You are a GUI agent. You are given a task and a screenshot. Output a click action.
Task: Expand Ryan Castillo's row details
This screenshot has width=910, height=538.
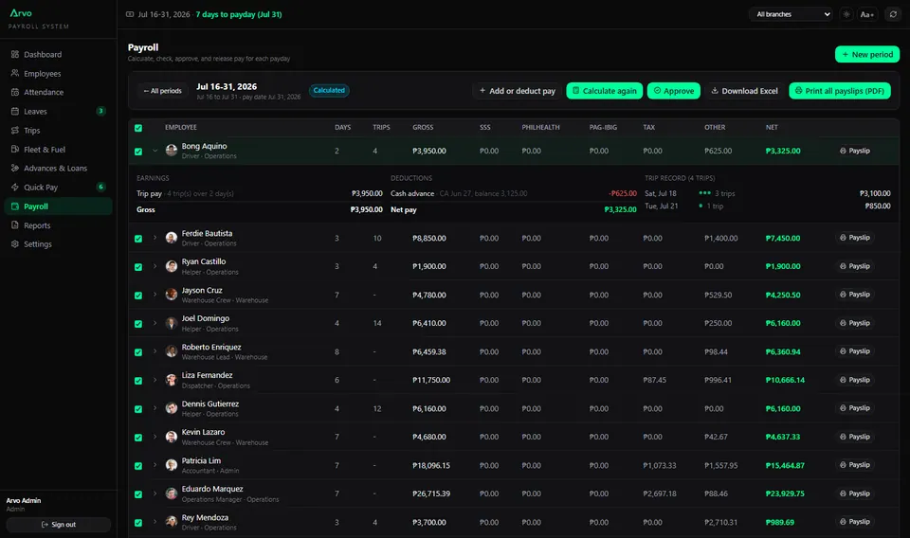(x=155, y=266)
